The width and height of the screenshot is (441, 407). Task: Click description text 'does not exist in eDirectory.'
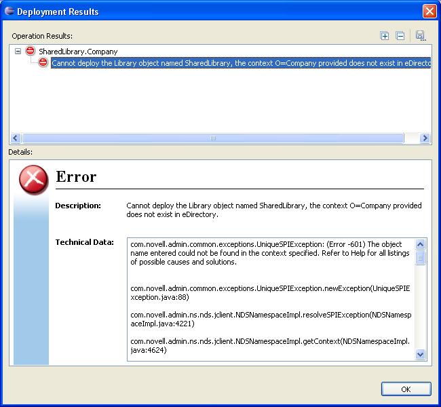click(172, 214)
